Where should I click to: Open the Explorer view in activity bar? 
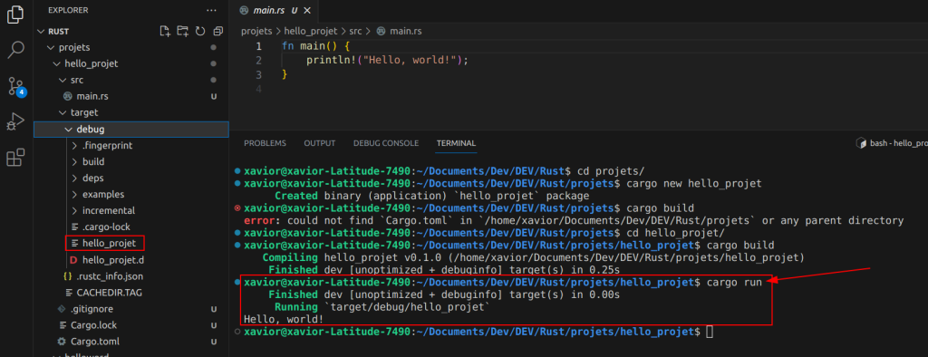click(x=15, y=14)
